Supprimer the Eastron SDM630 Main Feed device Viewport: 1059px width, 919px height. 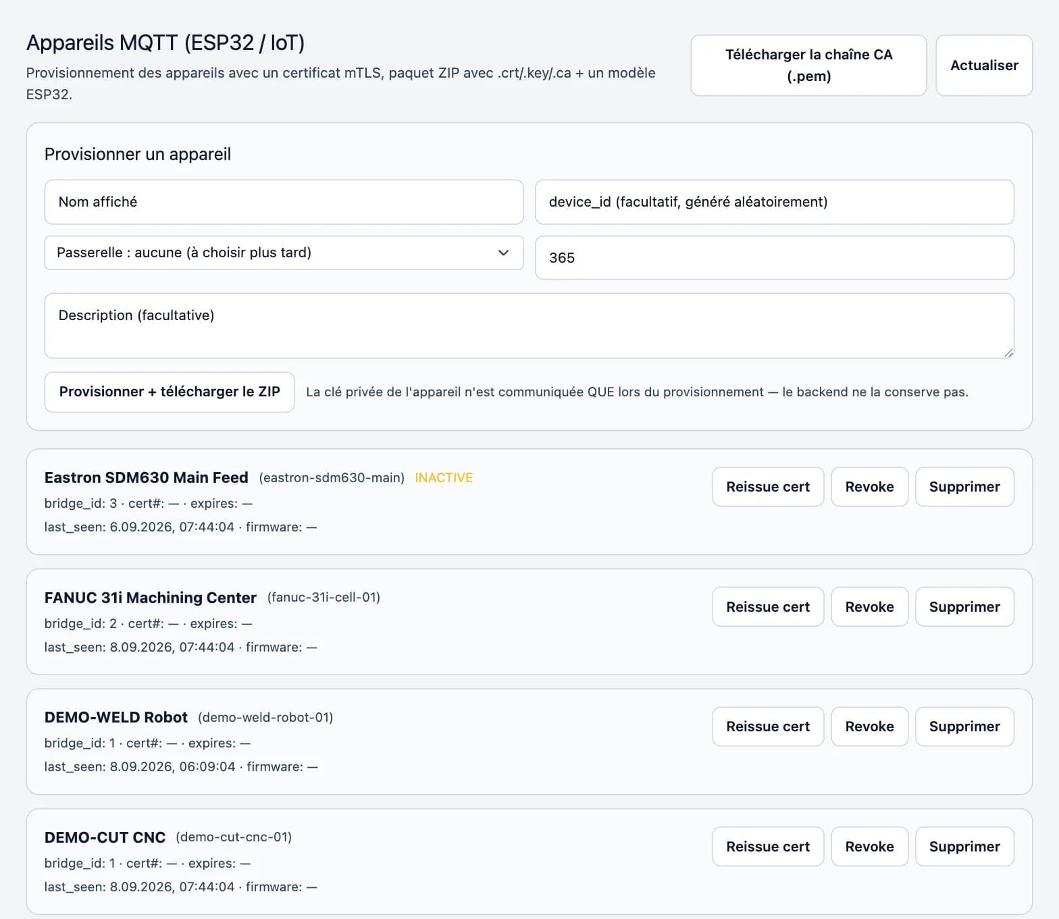[x=964, y=487]
